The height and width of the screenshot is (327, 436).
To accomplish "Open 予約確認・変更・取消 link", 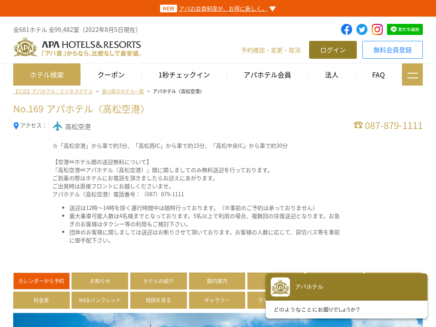I will (x=271, y=50).
